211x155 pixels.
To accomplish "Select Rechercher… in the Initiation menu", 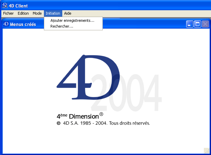I will click(62, 26).
